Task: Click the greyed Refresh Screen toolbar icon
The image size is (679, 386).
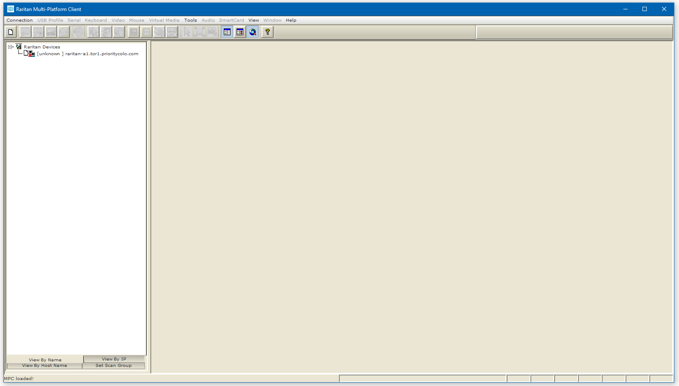Action: click(106, 32)
